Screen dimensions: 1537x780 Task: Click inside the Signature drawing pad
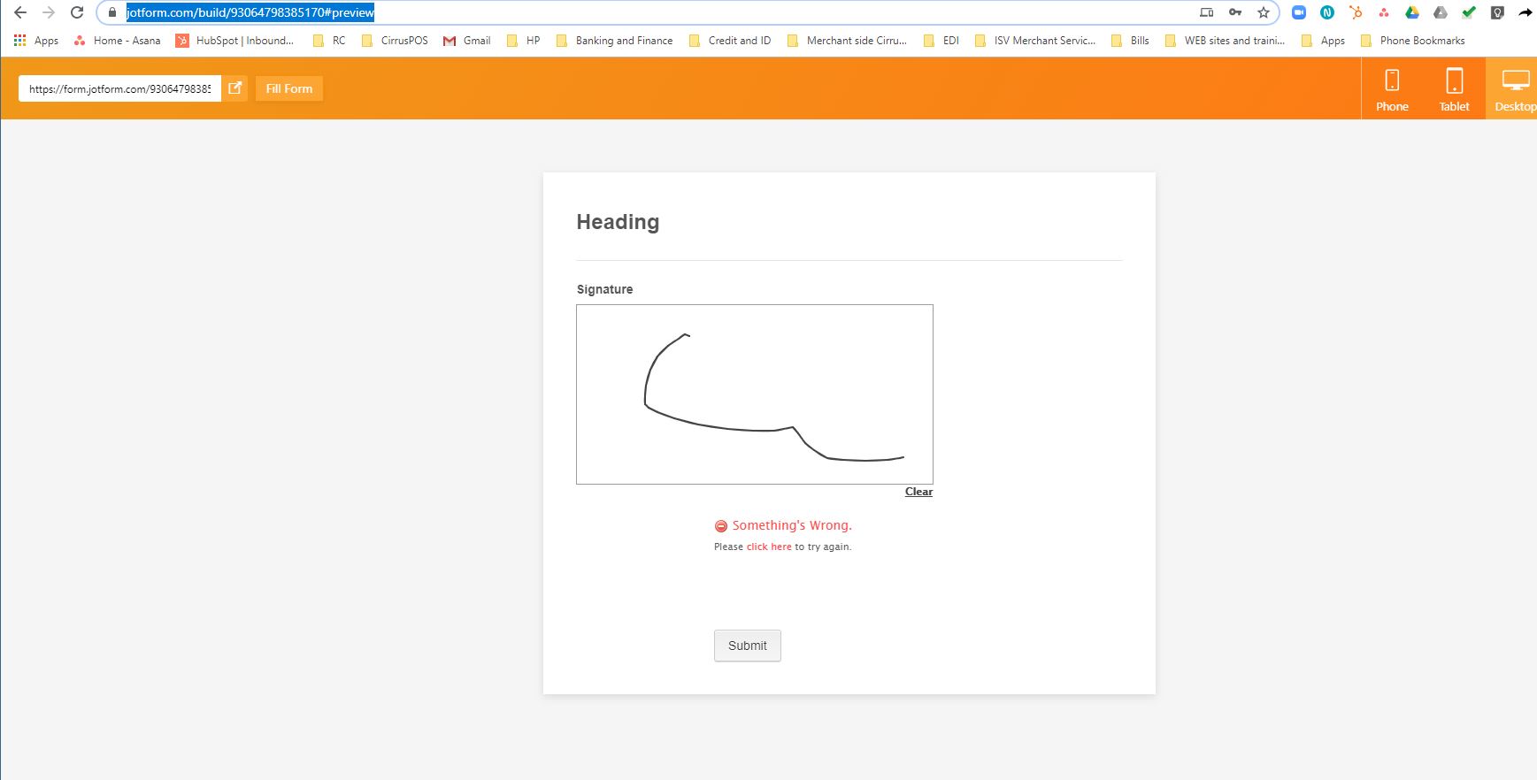pos(755,394)
